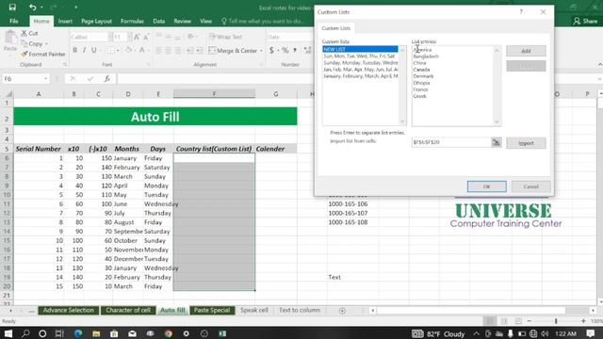Screen dimensions: 603x339
Task: Select the January, February, March custom list
Action: 360,76
